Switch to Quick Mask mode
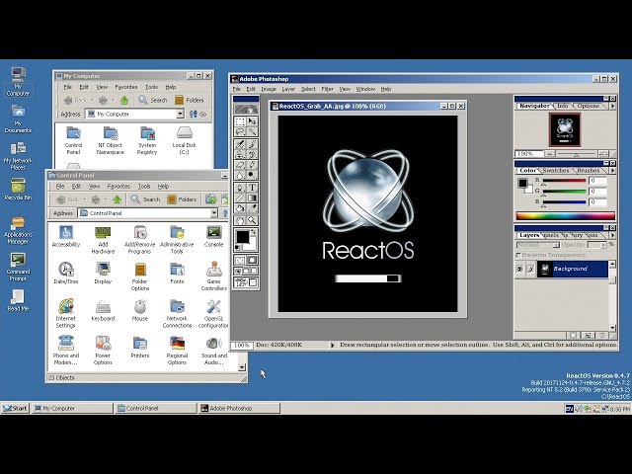 coord(253,260)
